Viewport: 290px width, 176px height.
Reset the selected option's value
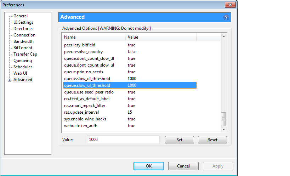212,140
